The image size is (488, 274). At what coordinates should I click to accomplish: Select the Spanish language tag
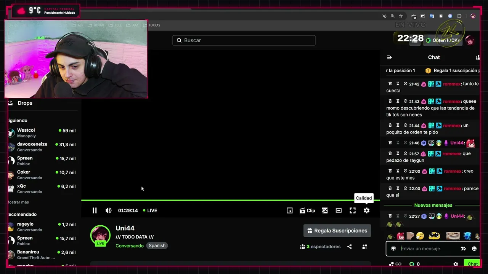157,246
